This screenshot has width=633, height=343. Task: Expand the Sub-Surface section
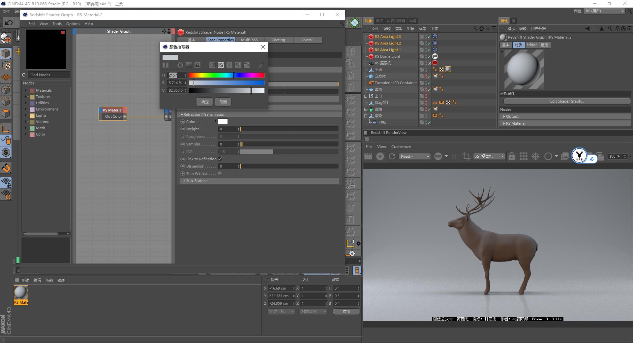point(184,181)
